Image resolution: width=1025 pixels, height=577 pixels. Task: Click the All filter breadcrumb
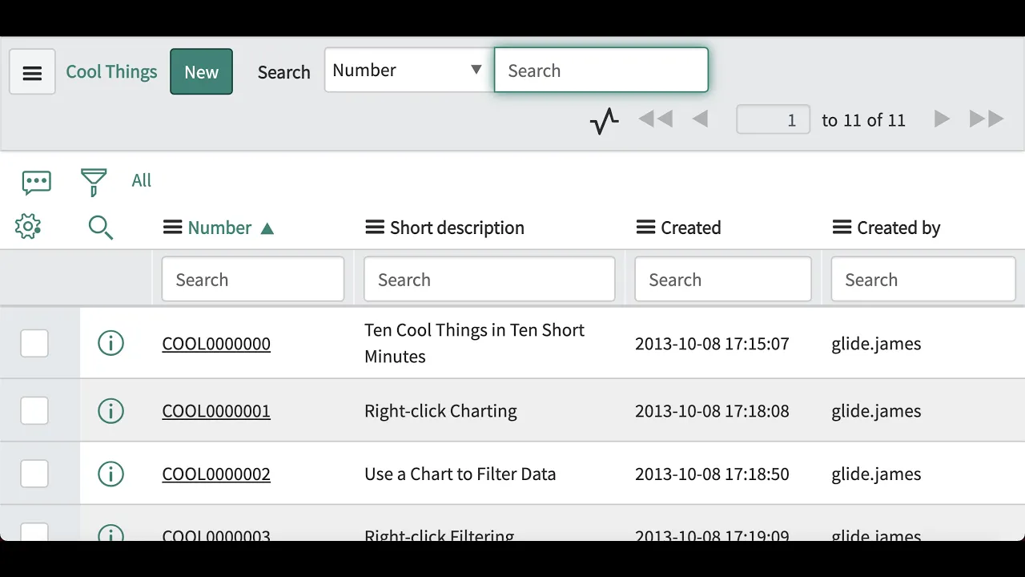pyautogui.click(x=142, y=180)
